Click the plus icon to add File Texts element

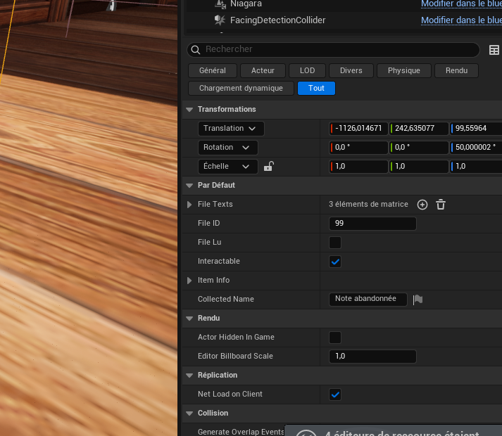point(422,205)
